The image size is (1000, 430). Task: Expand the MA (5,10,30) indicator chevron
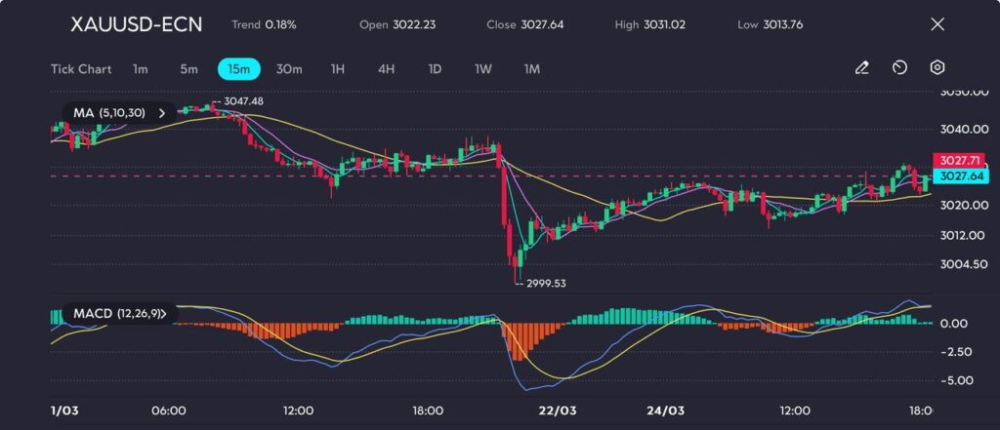pyautogui.click(x=162, y=113)
